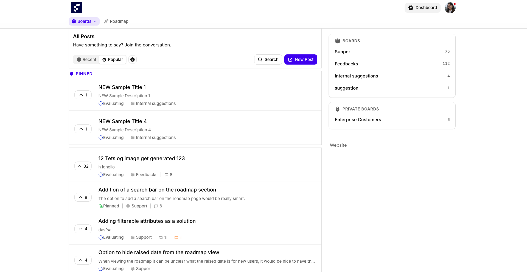527x272 pixels.
Task: Sort posts by Recent
Action: click(86, 60)
